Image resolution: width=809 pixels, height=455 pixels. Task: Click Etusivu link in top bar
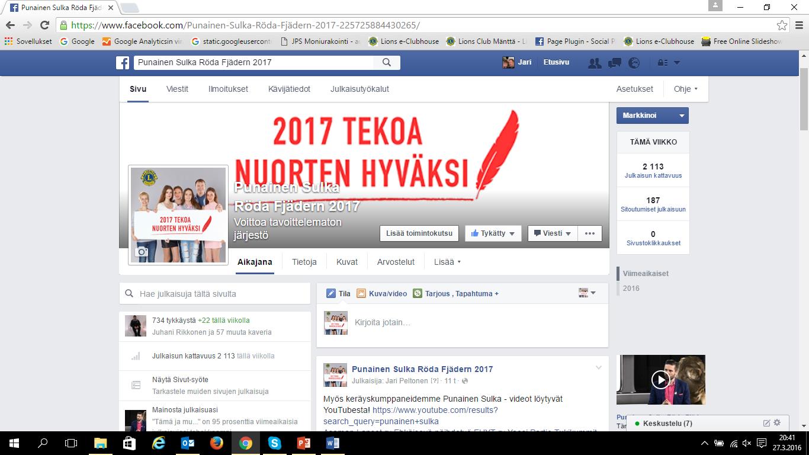[557, 62]
